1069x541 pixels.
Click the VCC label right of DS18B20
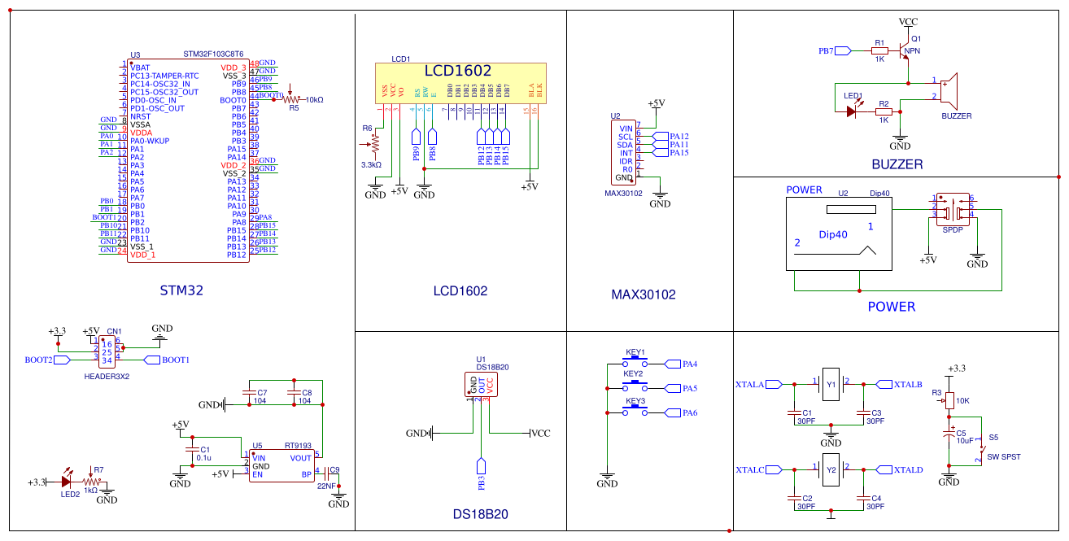coord(540,434)
